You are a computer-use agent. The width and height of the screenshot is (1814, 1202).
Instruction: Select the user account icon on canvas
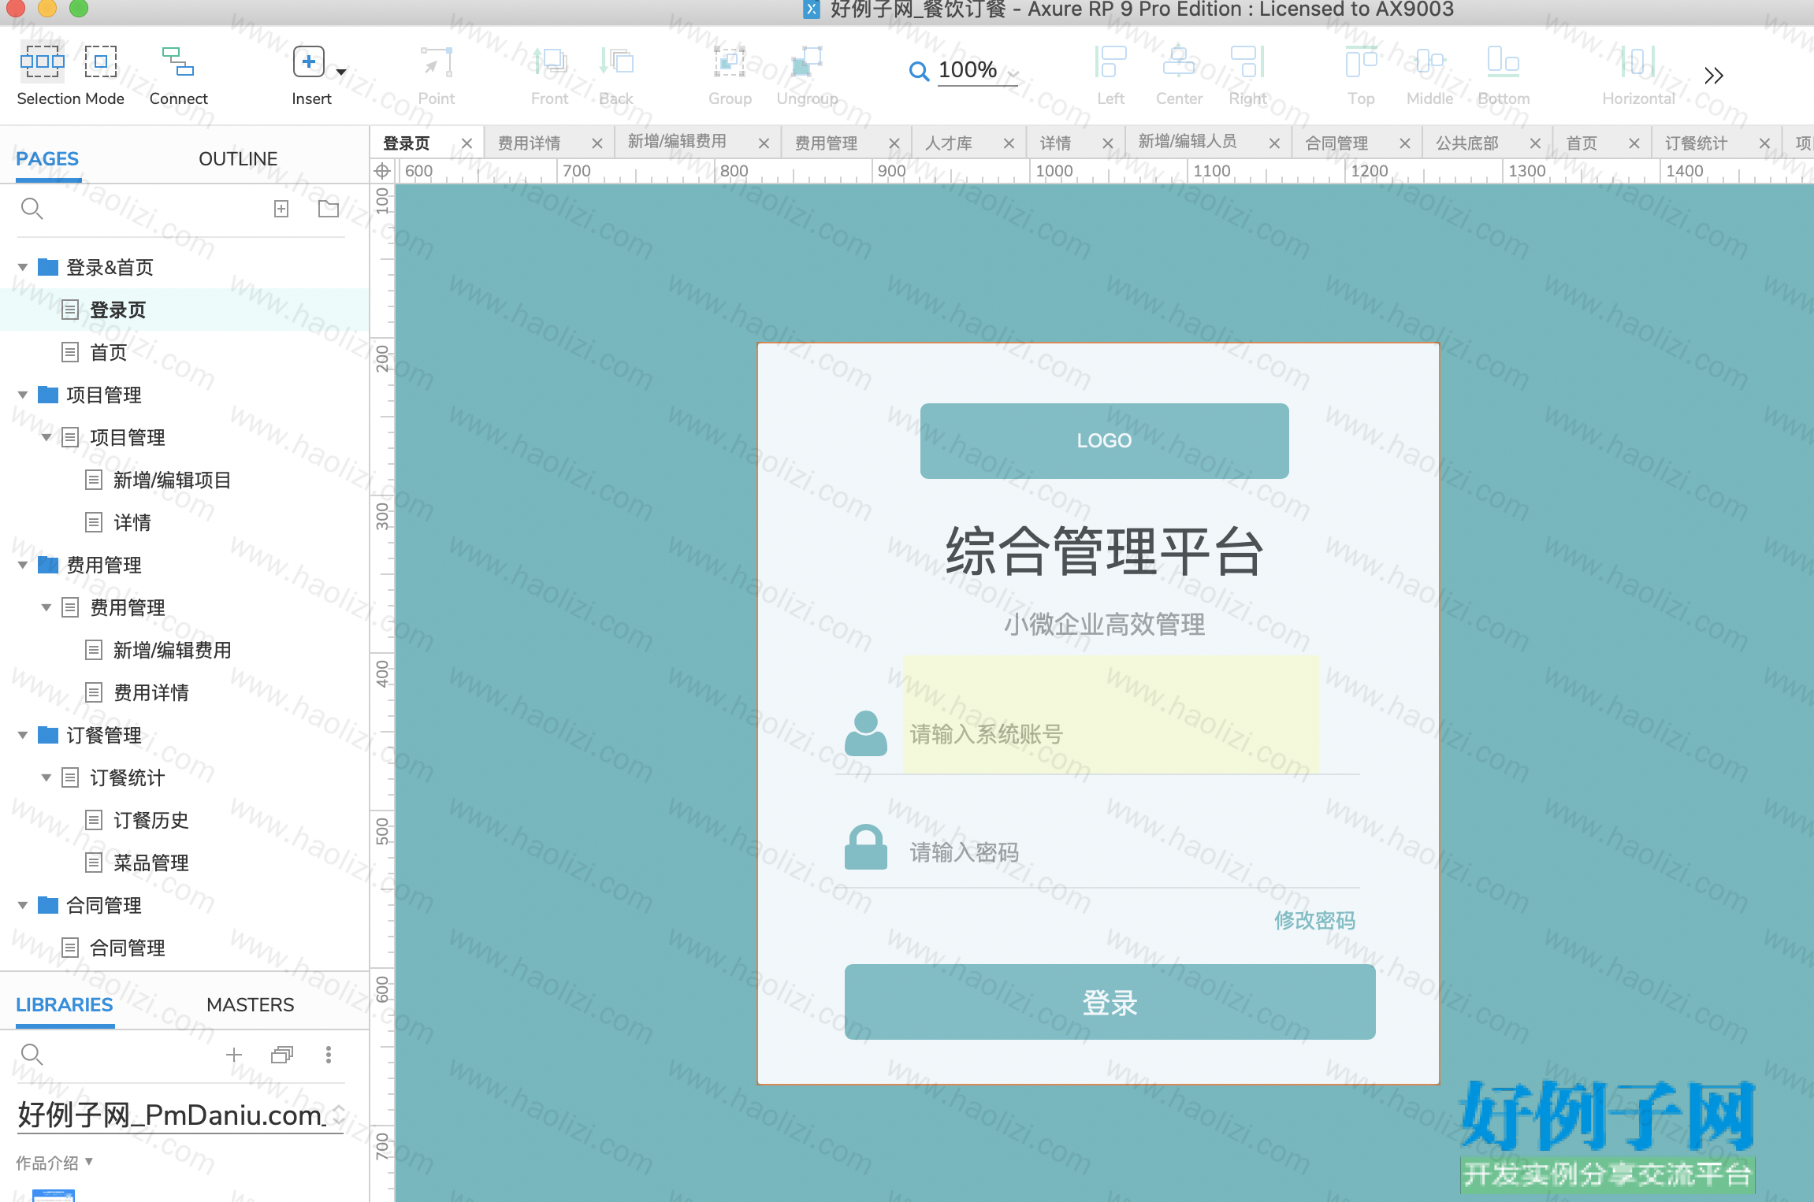point(865,733)
